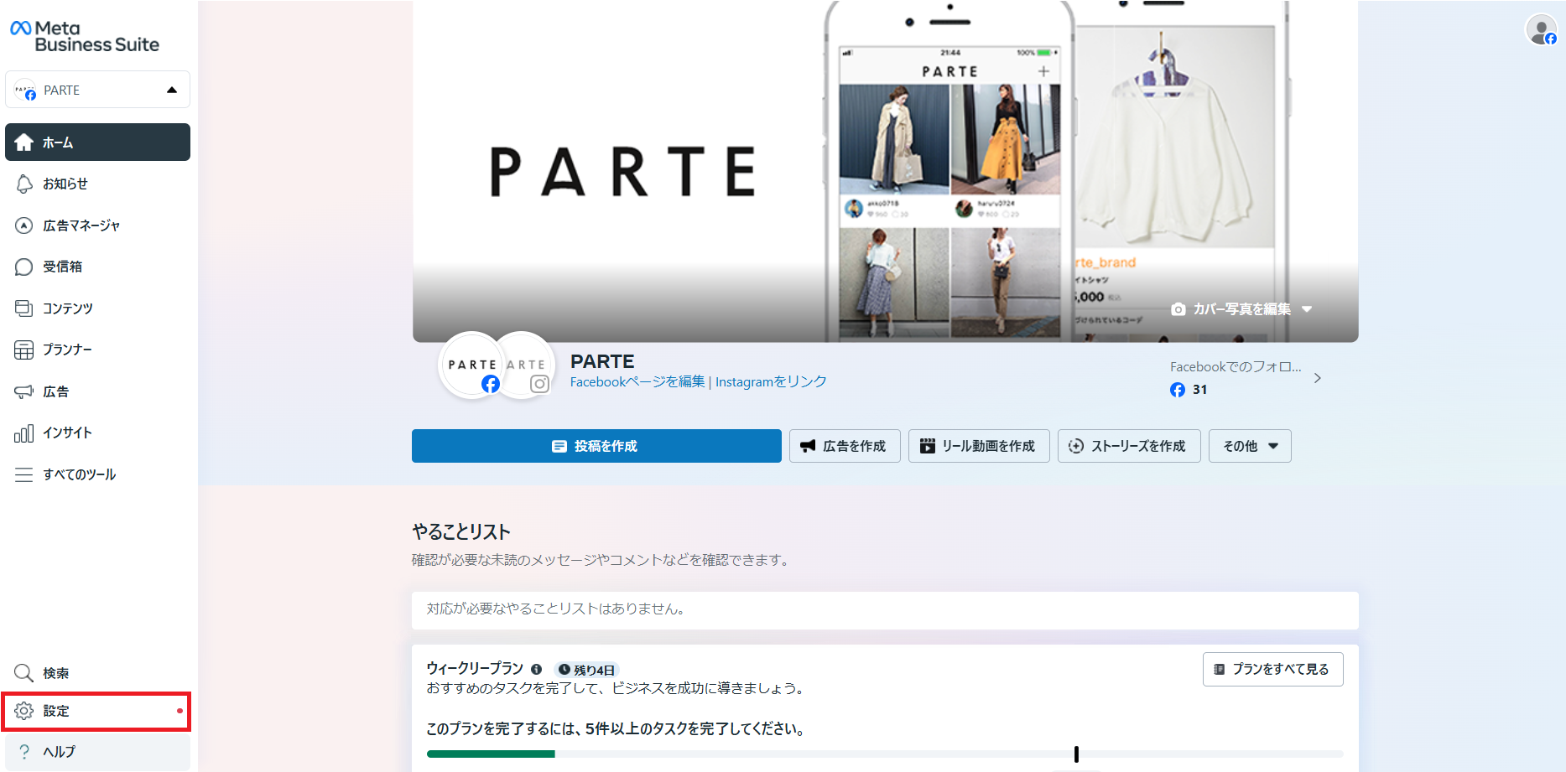Screen dimensions: 1566x772
Task: Open プランナー section
Action: pos(97,350)
